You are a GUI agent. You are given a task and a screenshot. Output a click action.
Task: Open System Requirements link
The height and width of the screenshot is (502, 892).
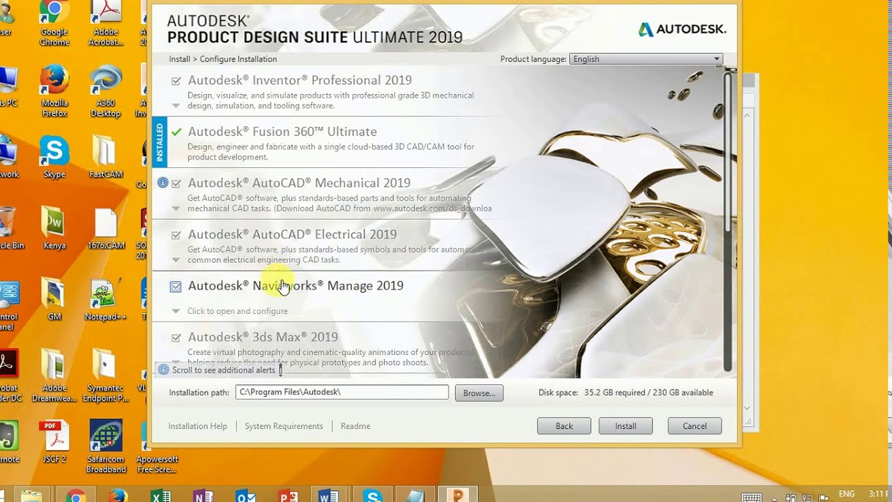tap(284, 426)
